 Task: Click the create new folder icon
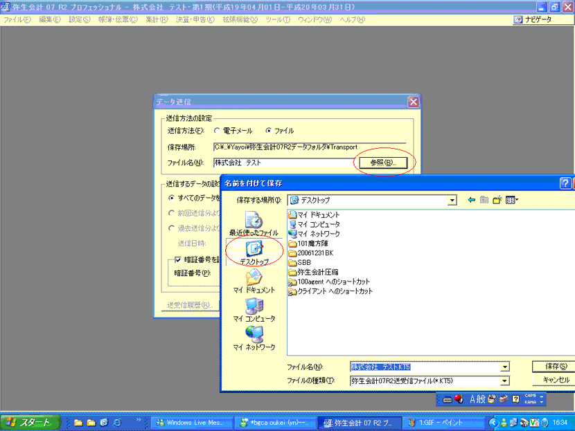[x=497, y=200]
